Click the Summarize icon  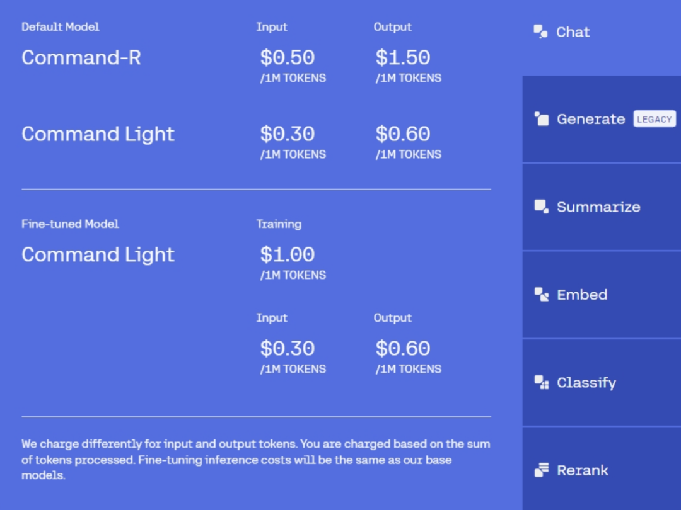coord(541,207)
